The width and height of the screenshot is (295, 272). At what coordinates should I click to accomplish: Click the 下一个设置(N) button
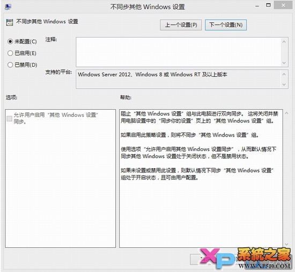[x=226, y=25]
